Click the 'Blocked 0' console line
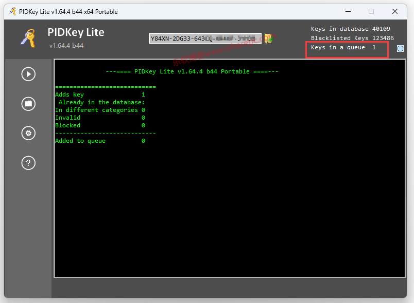414x303 pixels. click(x=100, y=125)
